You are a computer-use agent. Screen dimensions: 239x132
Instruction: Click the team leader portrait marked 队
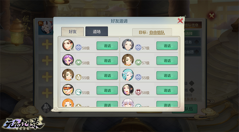click(x=45, y=28)
